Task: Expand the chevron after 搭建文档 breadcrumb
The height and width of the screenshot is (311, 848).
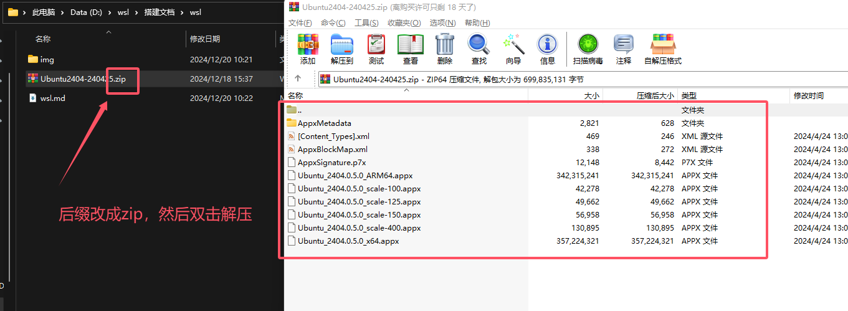Action: 183,12
